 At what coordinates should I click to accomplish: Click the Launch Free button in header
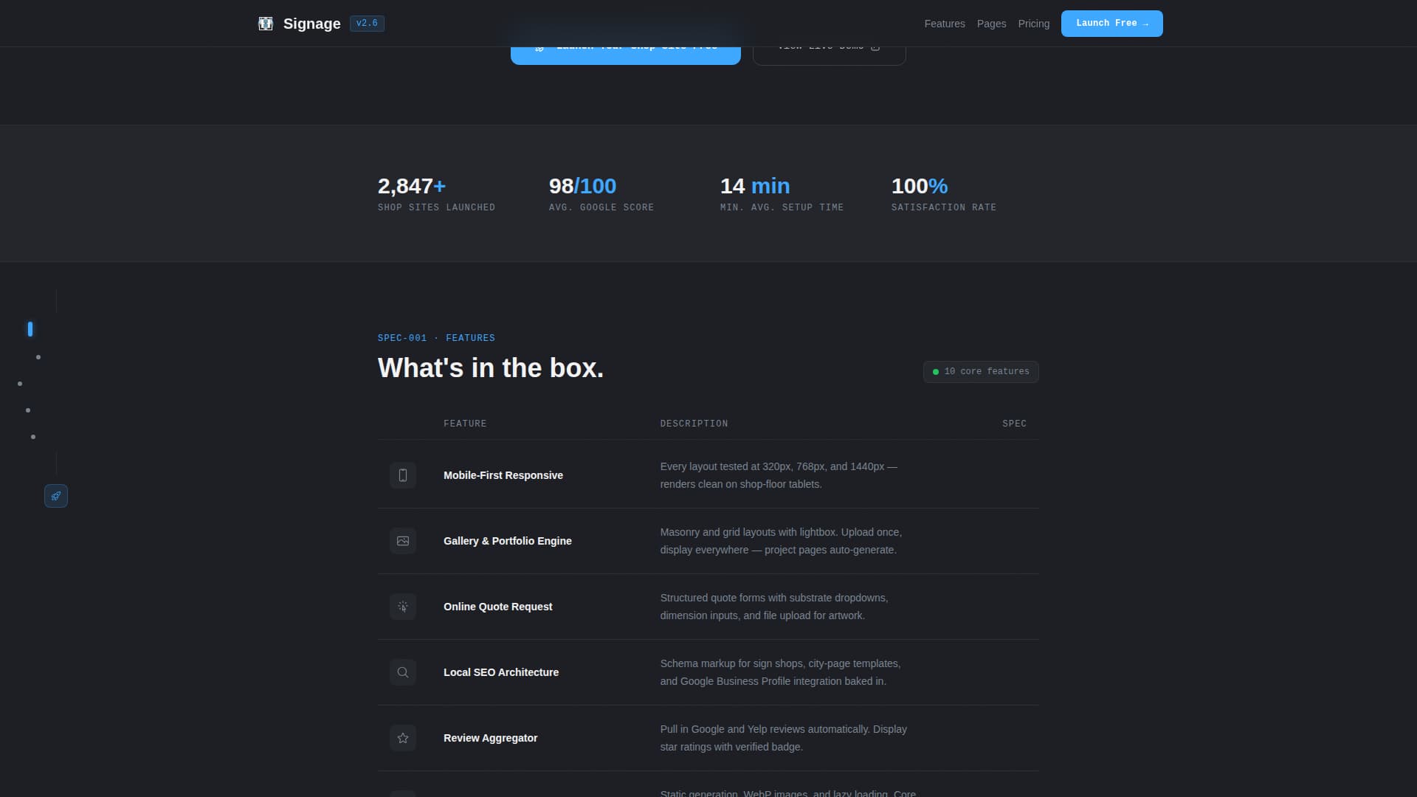1111,24
